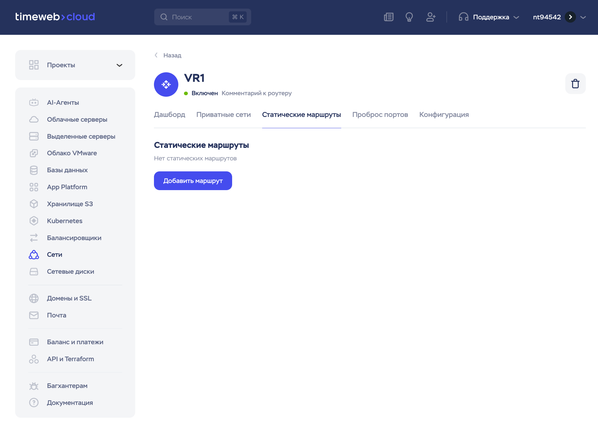Click the blue VR1 router icon

click(166, 84)
